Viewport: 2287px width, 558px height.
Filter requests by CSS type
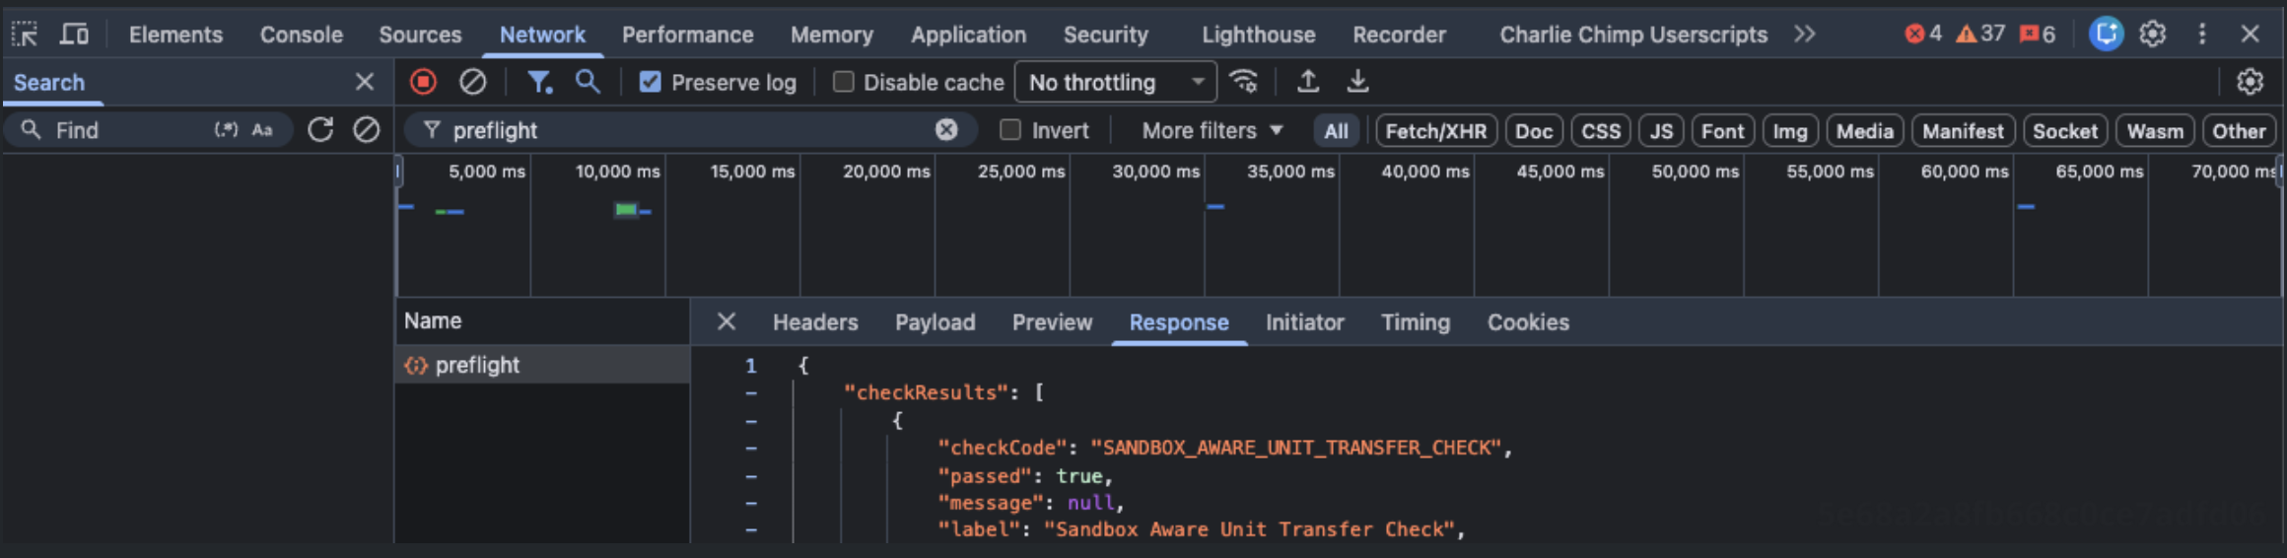click(1601, 131)
